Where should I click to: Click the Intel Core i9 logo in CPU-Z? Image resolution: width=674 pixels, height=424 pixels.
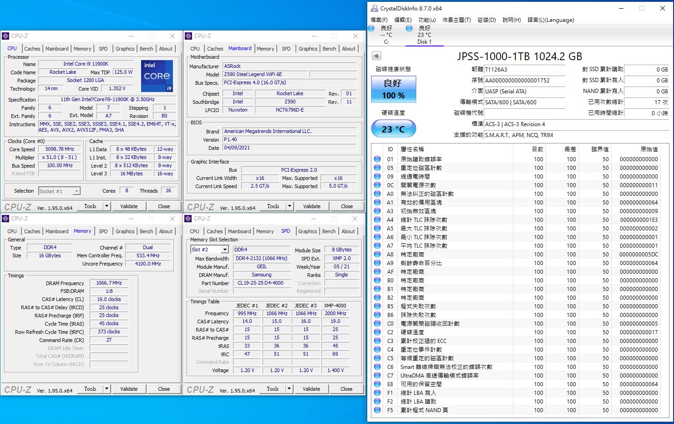pos(157,76)
